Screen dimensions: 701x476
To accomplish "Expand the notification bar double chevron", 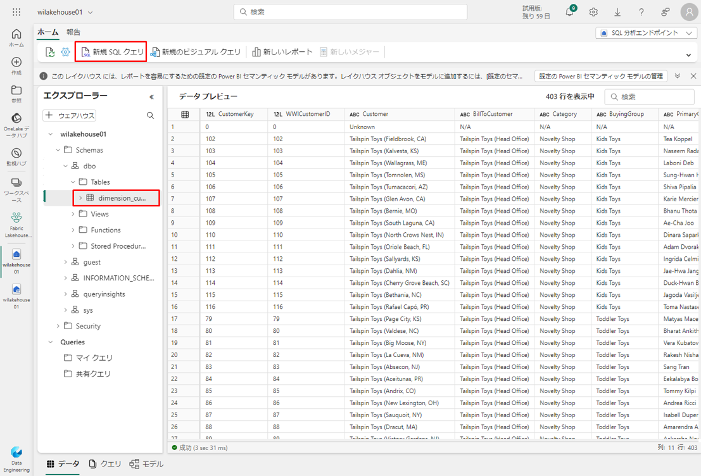I will point(678,76).
